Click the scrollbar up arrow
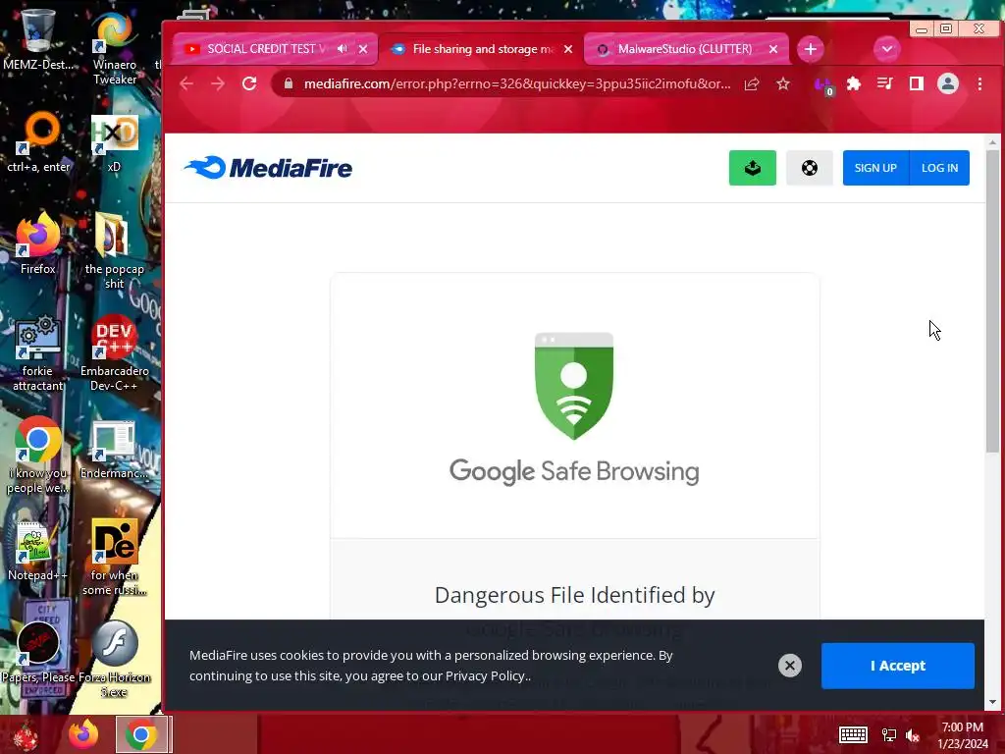Image resolution: width=1005 pixels, height=754 pixels. pos(992,141)
